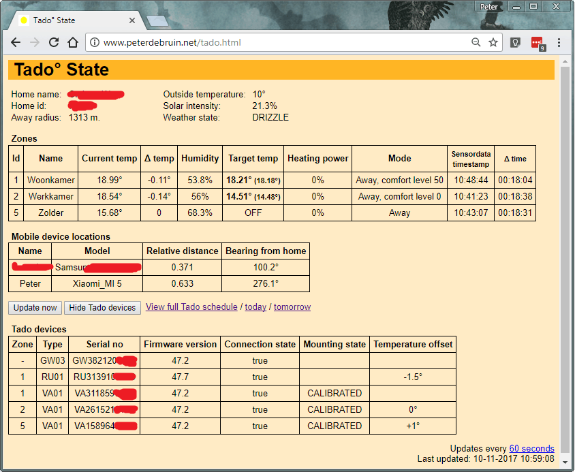Open the View full Tado schedule link
Screen dimensions: 575x472
pos(191,307)
